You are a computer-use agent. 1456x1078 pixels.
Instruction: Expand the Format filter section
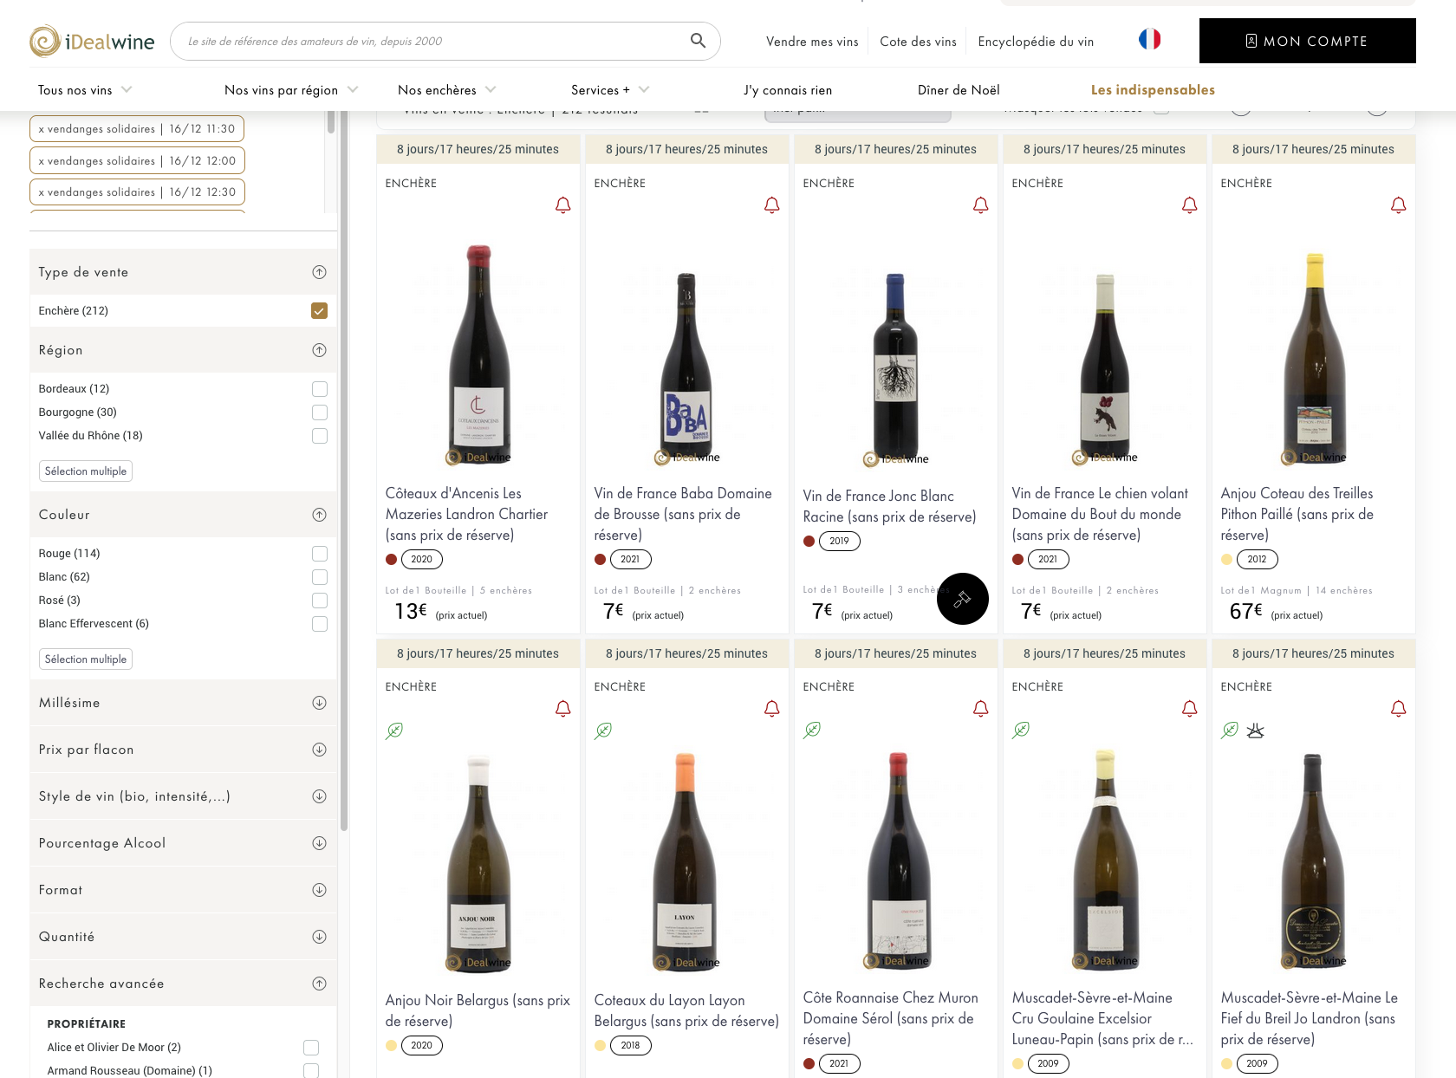[319, 890]
